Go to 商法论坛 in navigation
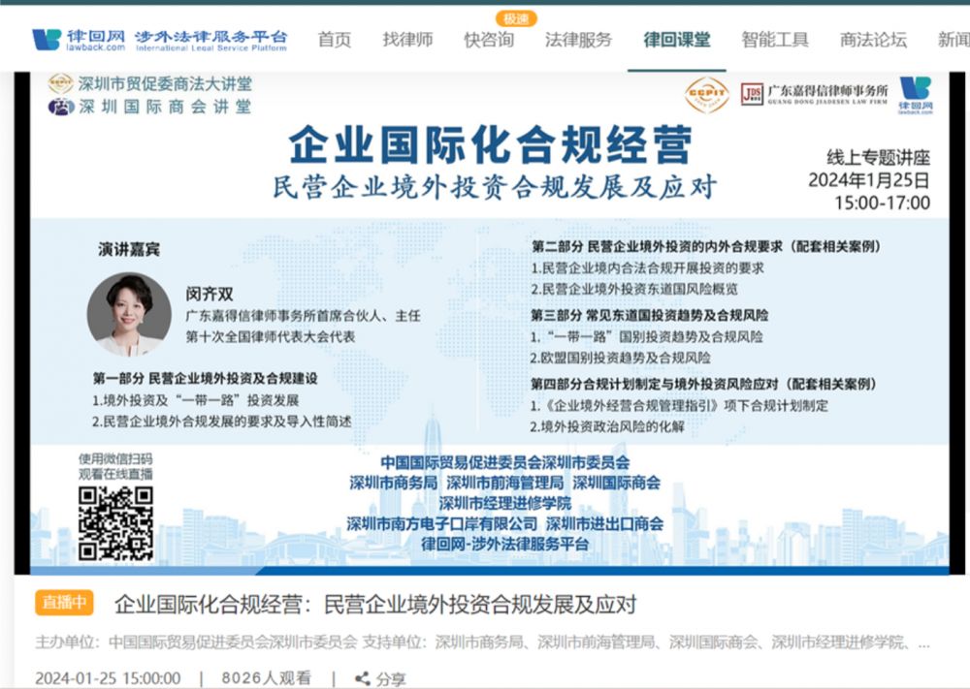970x689 pixels. coord(874,40)
